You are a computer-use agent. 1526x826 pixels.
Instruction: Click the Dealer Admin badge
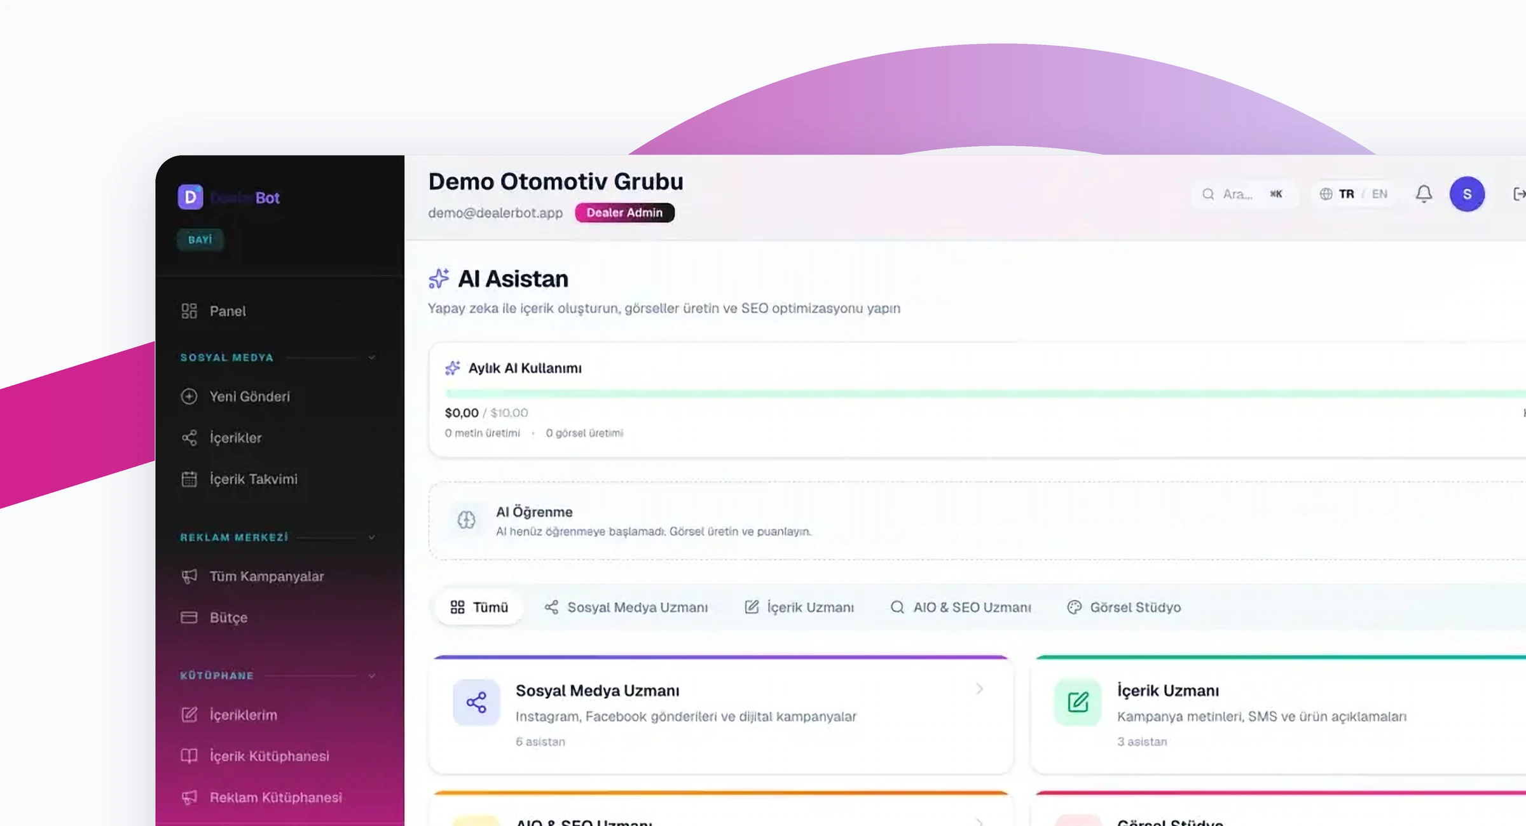coord(624,213)
